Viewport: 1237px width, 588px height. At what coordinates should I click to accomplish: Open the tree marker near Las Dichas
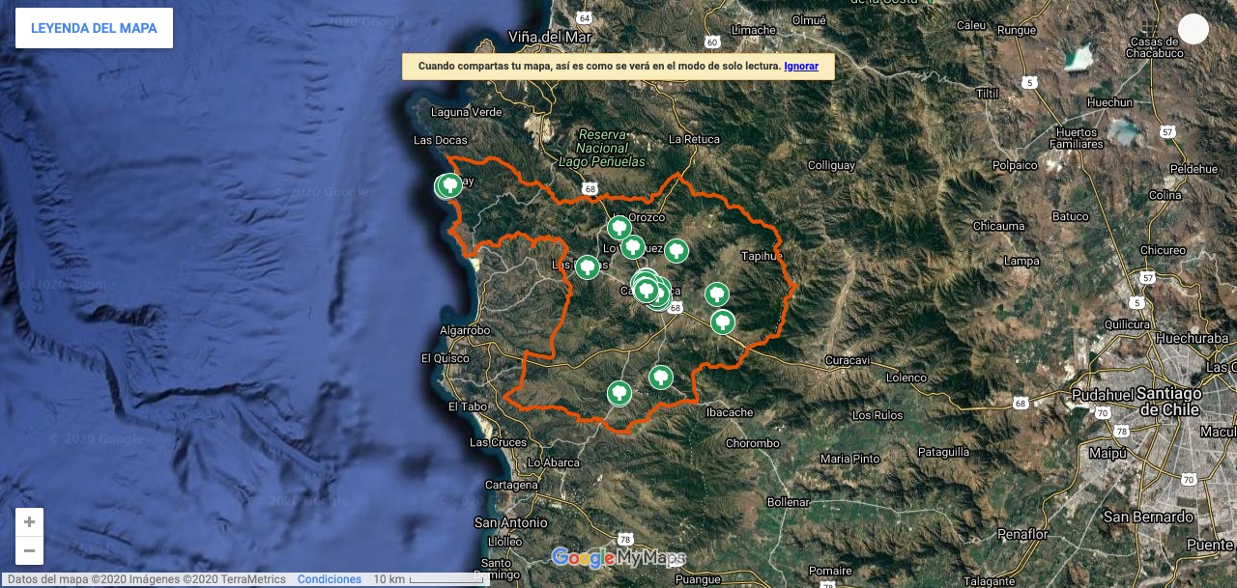pos(587,266)
